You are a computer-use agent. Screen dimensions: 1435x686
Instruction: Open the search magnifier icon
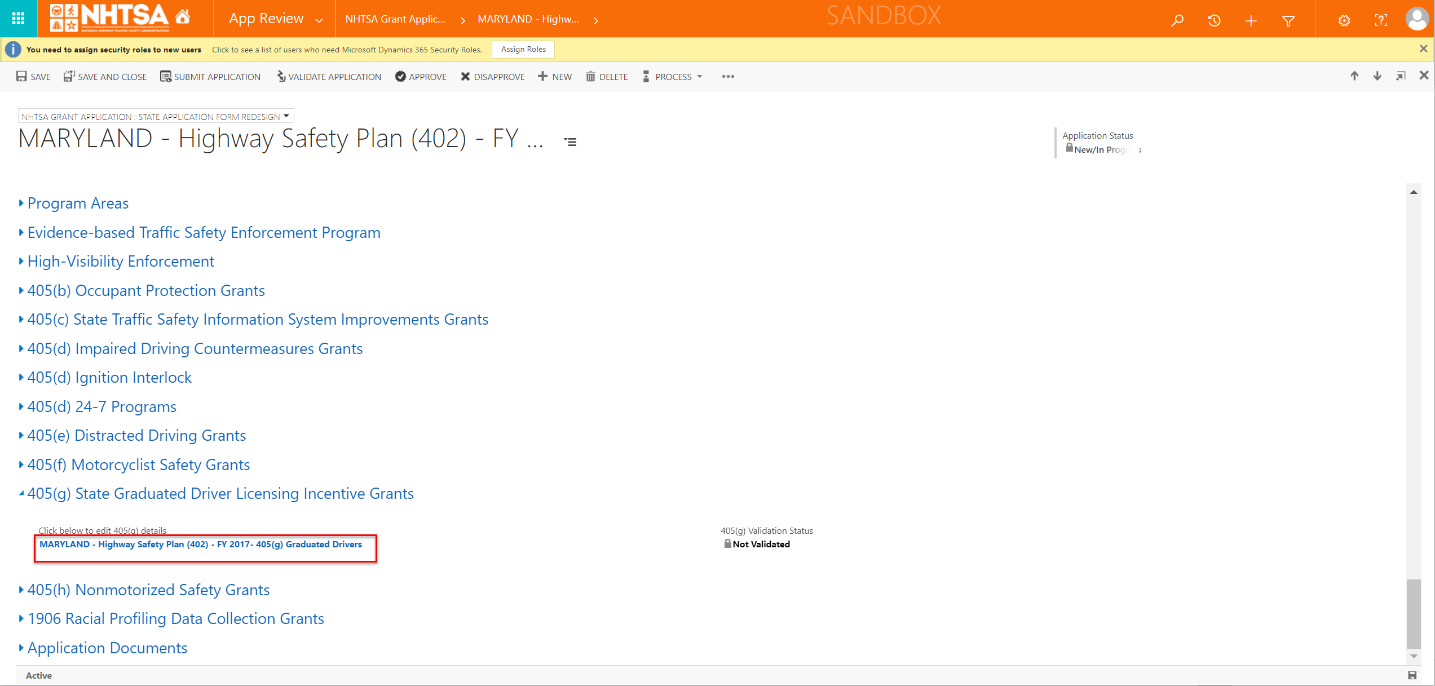point(1177,21)
